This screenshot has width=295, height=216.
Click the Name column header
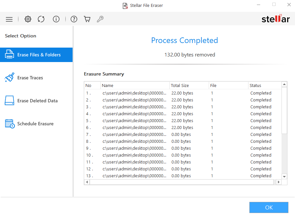pyautogui.click(x=135, y=85)
